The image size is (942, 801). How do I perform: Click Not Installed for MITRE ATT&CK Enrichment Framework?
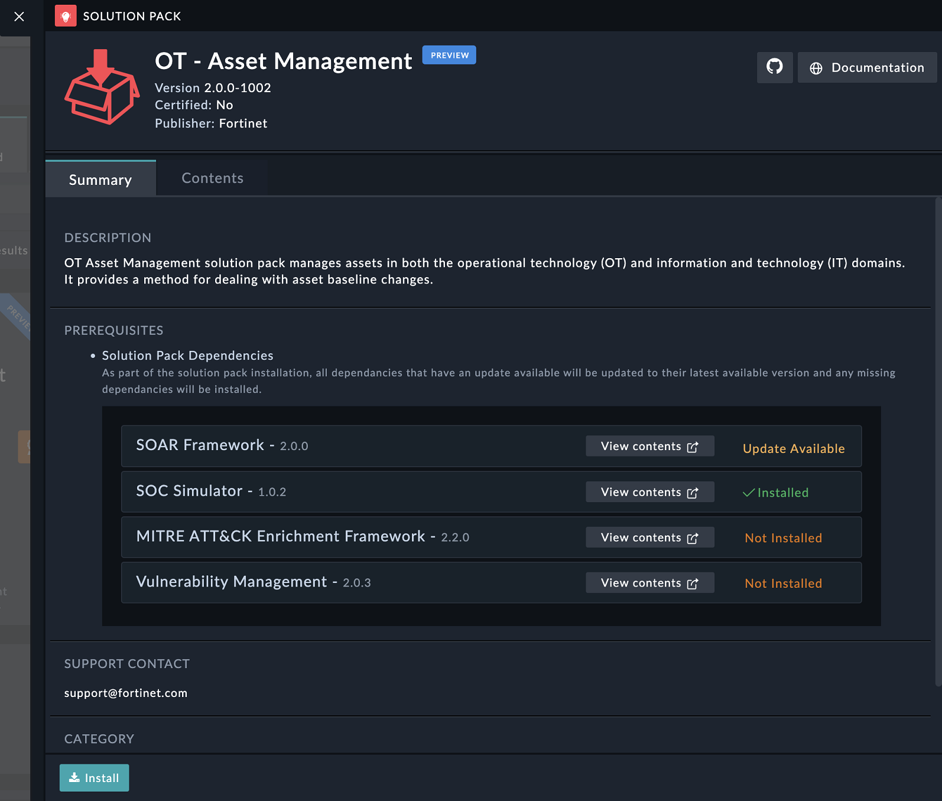(783, 538)
